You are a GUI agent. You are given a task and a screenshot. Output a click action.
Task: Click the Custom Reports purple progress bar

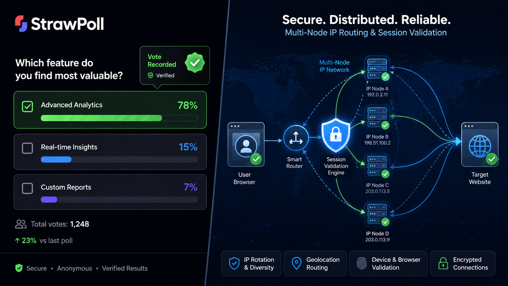click(x=49, y=199)
